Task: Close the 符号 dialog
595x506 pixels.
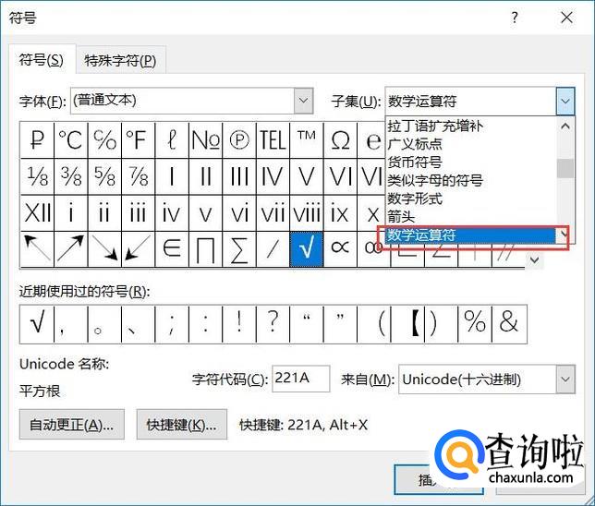Action: (x=567, y=18)
